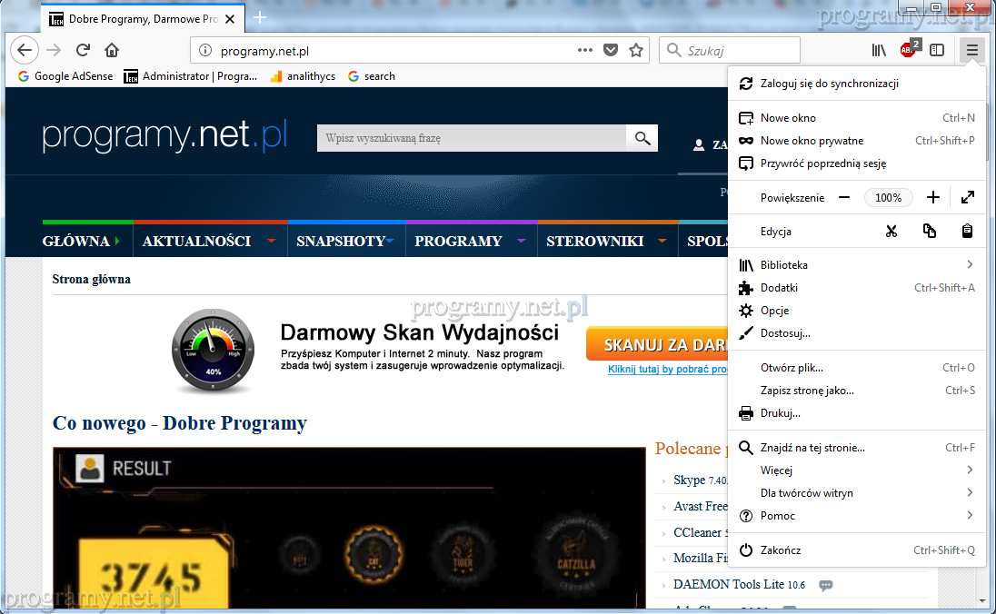996x614 pixels.
Task: Expand the Więcej submenu
Action: click(857, 470)
